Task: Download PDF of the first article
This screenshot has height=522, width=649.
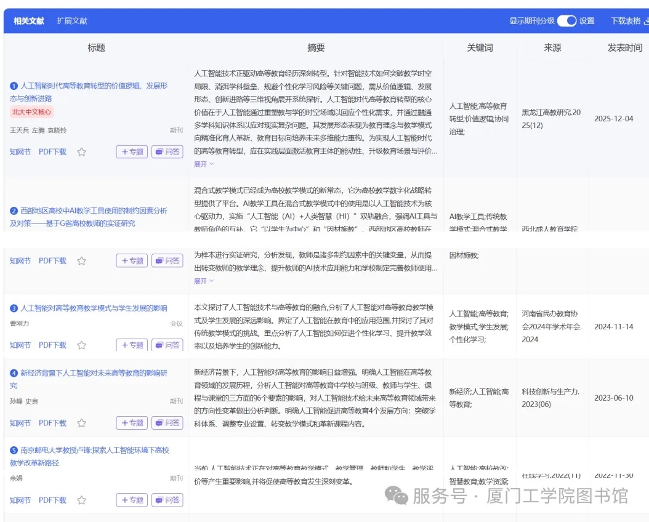Action: (x=52, y=152)
